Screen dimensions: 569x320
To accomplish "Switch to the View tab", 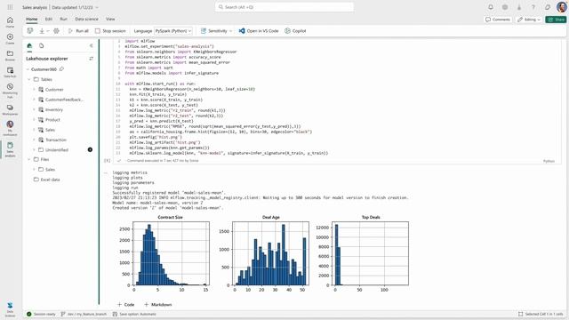I will [110, 19].
